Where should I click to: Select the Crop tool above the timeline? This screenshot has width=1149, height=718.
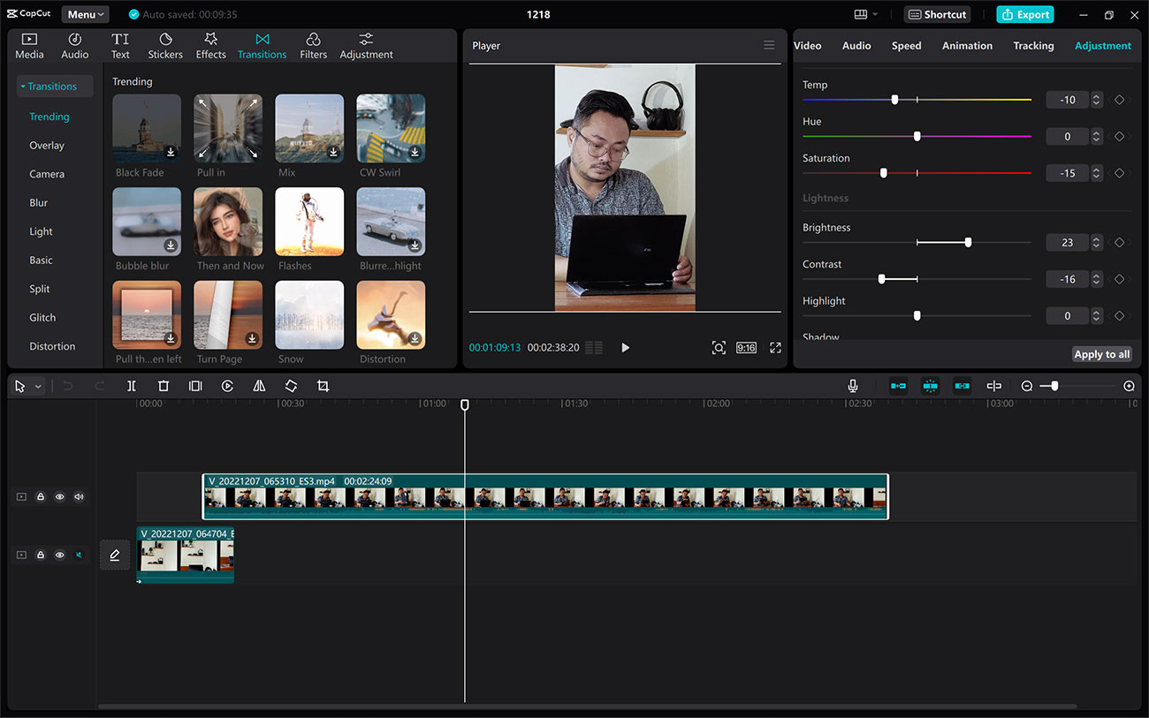click(x=323, y=386)
